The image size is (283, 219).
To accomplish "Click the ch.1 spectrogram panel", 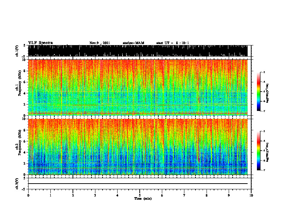I will click(138, 87).
